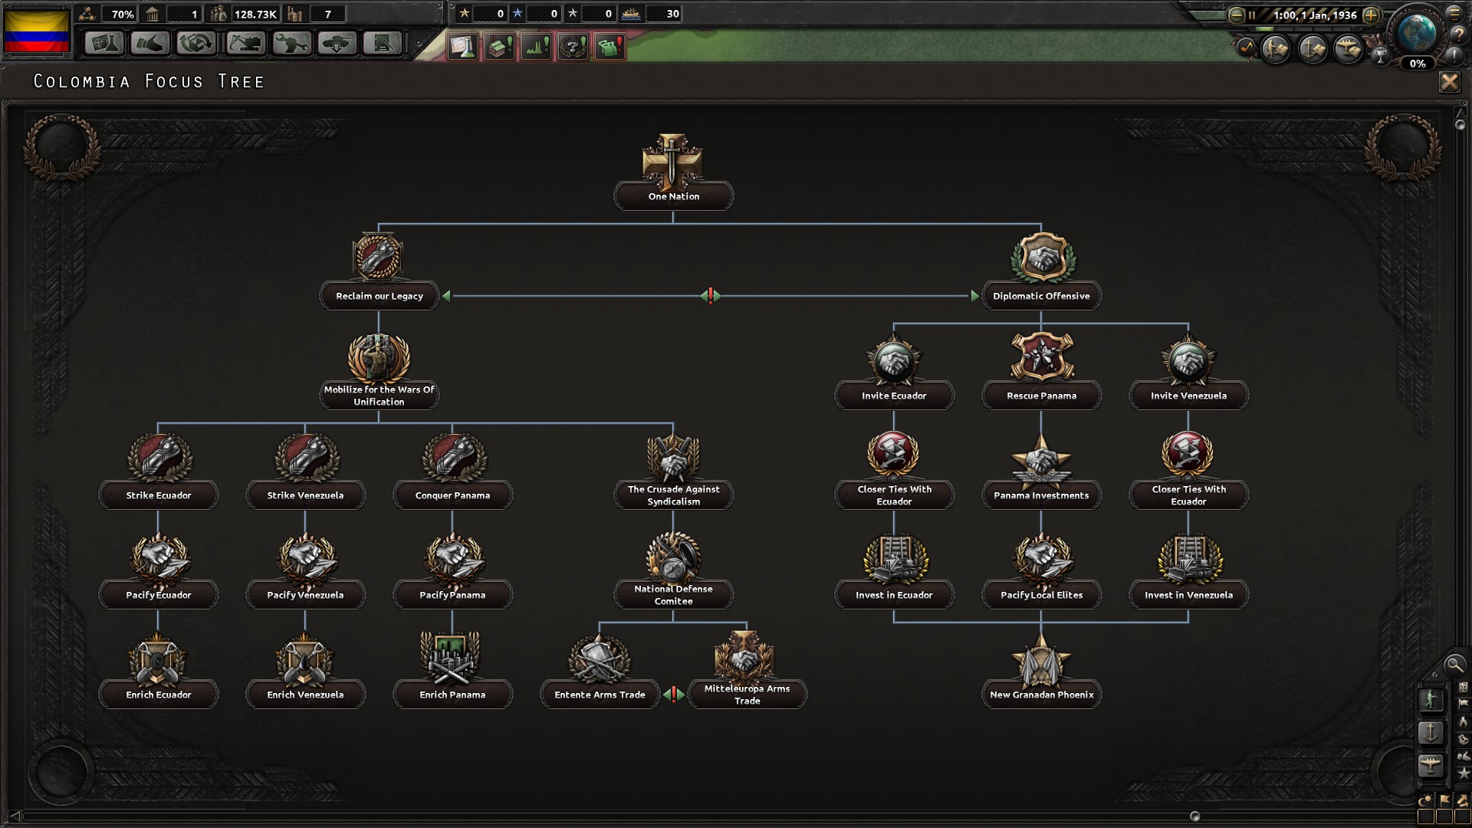Select the Rescue Panama focus
Image resolution: width=1472 pixels, height=828 pixels.
[x=1041, y=373]
